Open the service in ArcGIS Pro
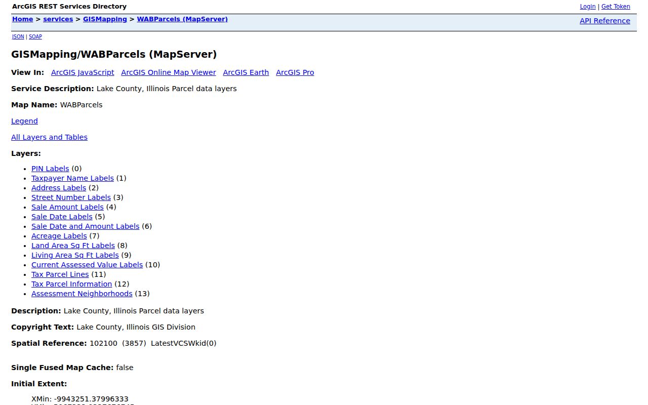Viewport: 648px width, 405px height. click(x=295, y=72)
